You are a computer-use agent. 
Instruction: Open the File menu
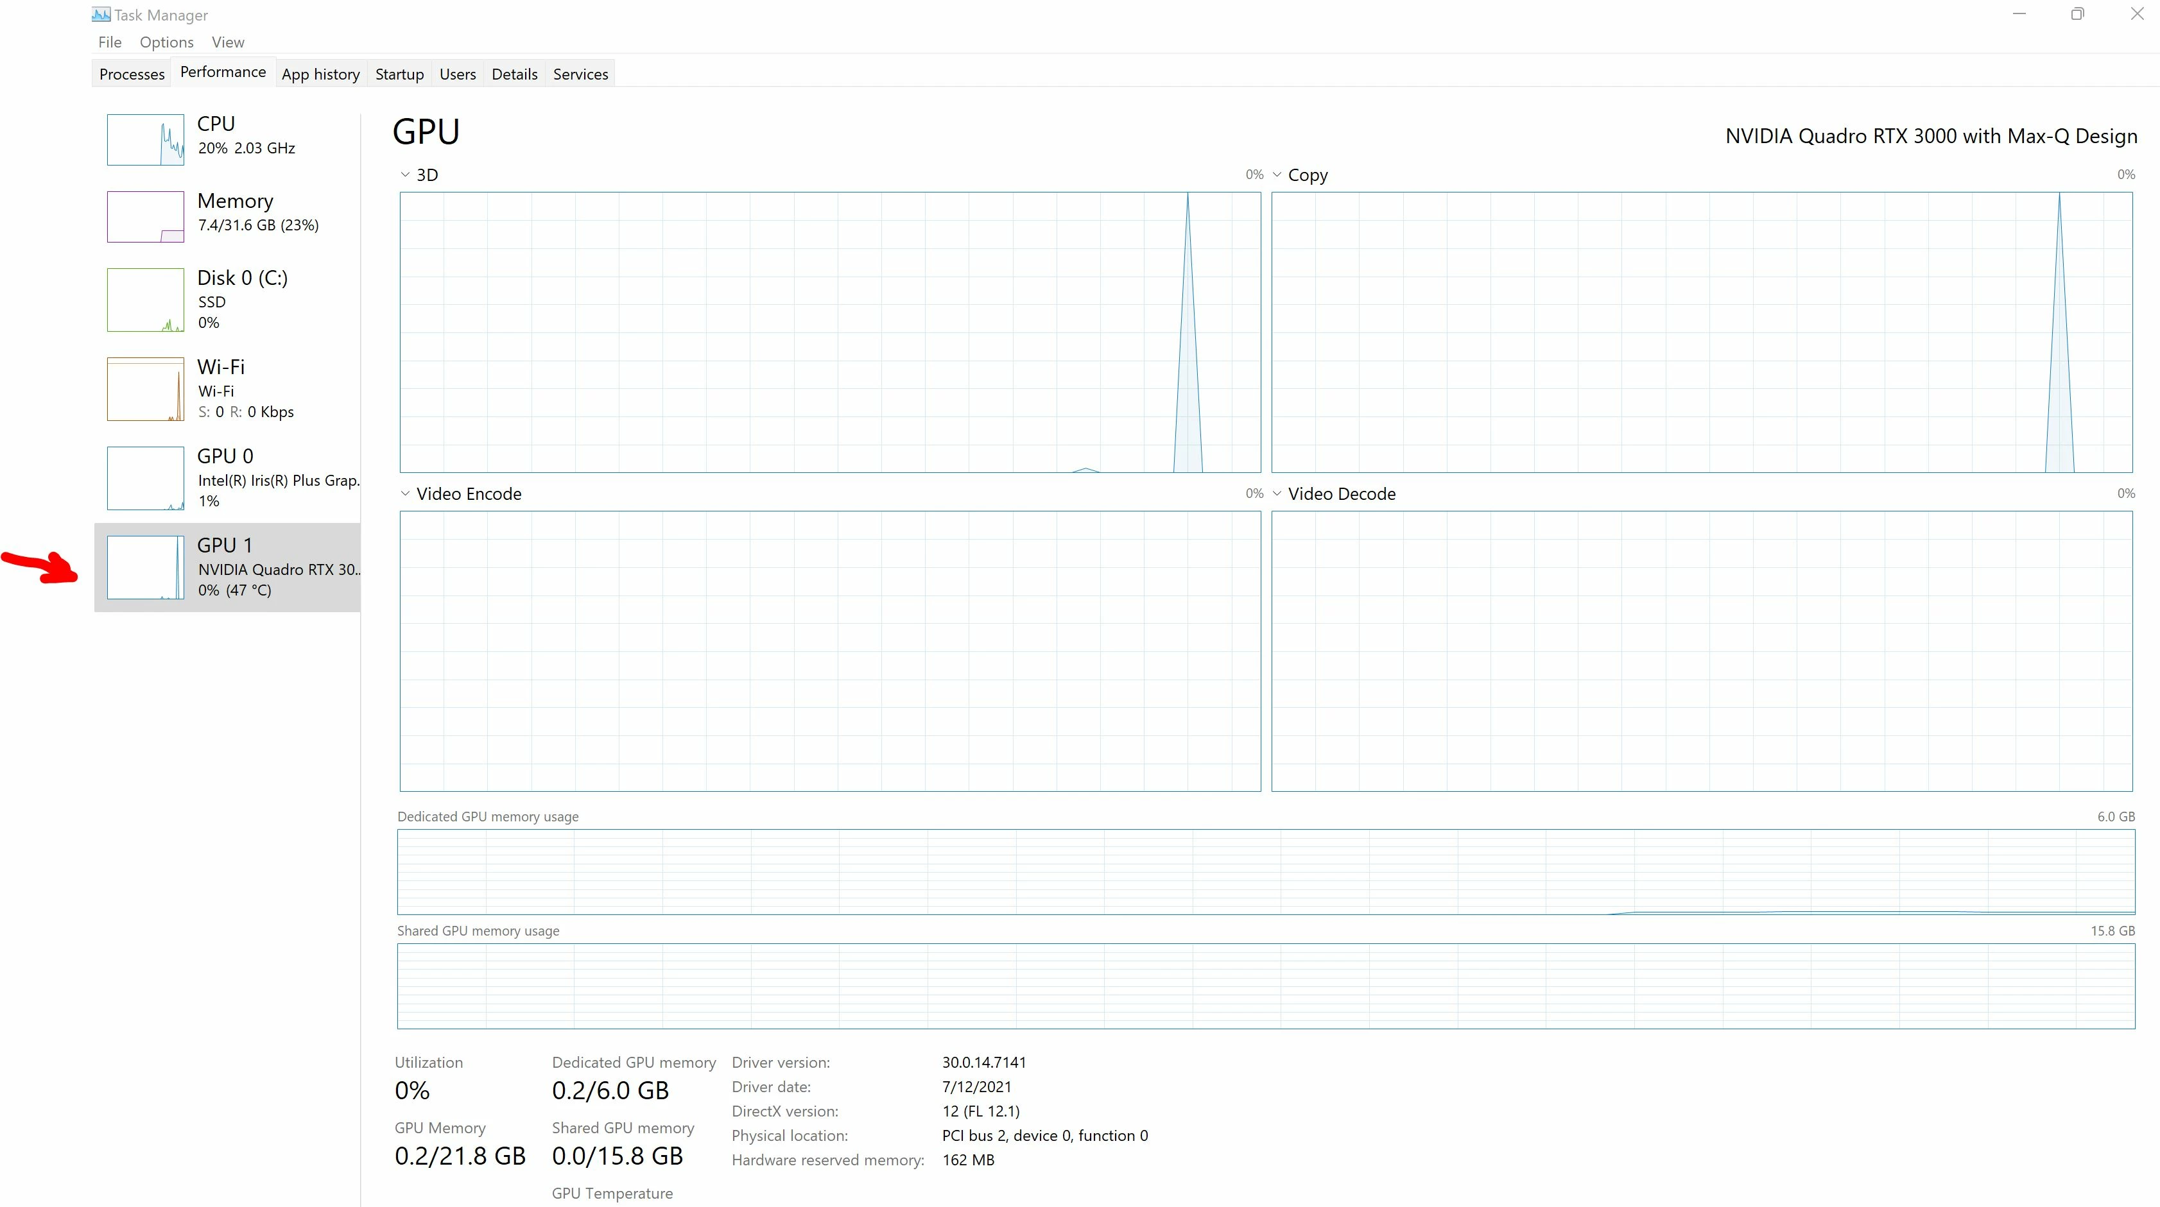[110, 42]
